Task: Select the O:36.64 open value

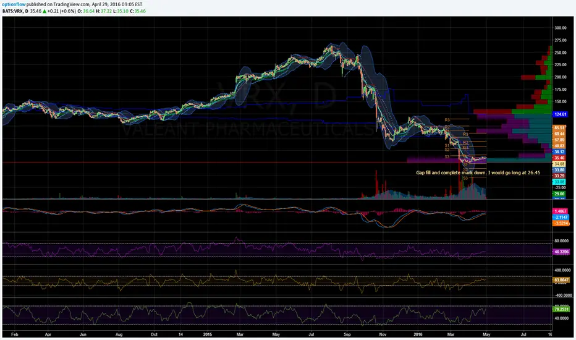Action: coord(86,11)
